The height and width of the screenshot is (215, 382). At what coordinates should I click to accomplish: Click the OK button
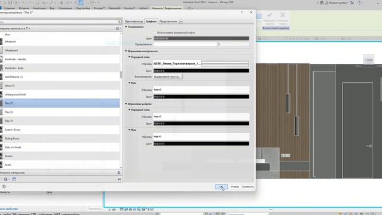pos(221,187)
